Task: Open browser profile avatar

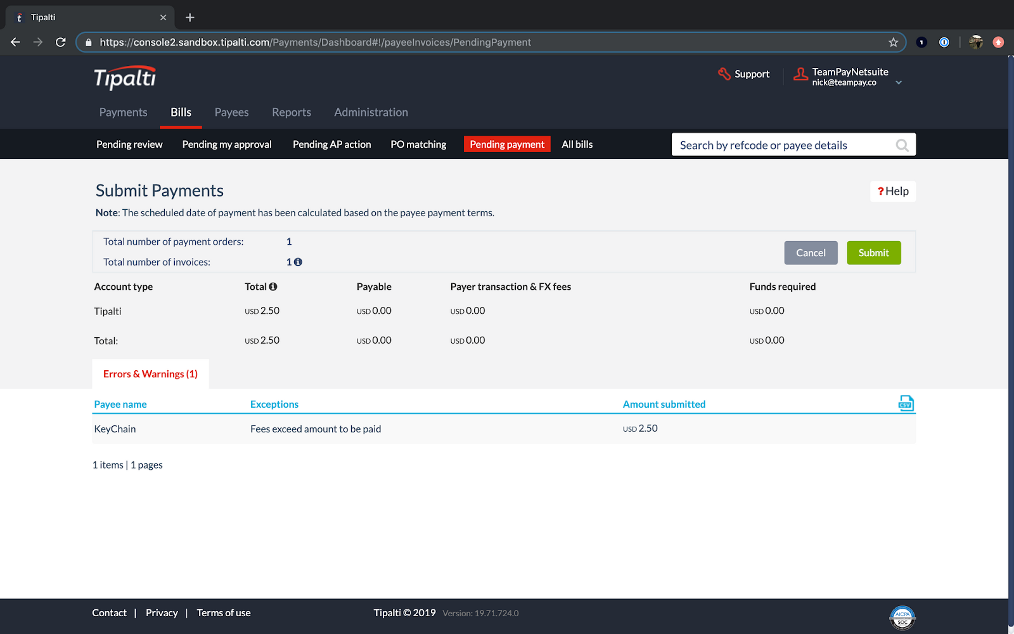Action: point(976,42)
